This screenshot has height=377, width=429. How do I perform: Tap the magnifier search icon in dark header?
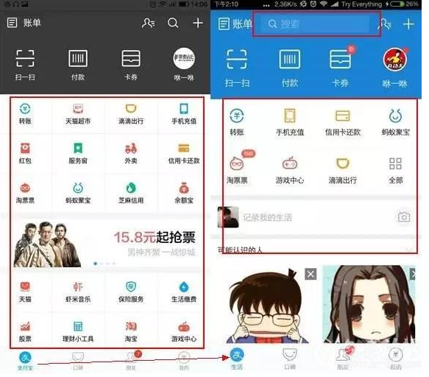click(x=173, y=23)
